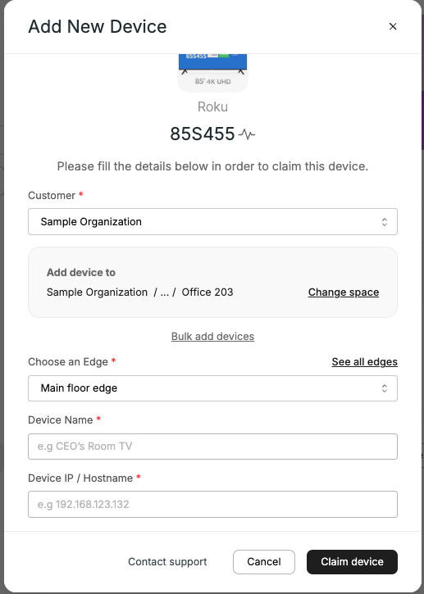Click the Bulk add devices link
This screenshot has height=594, width=424.
coord(212,337)
